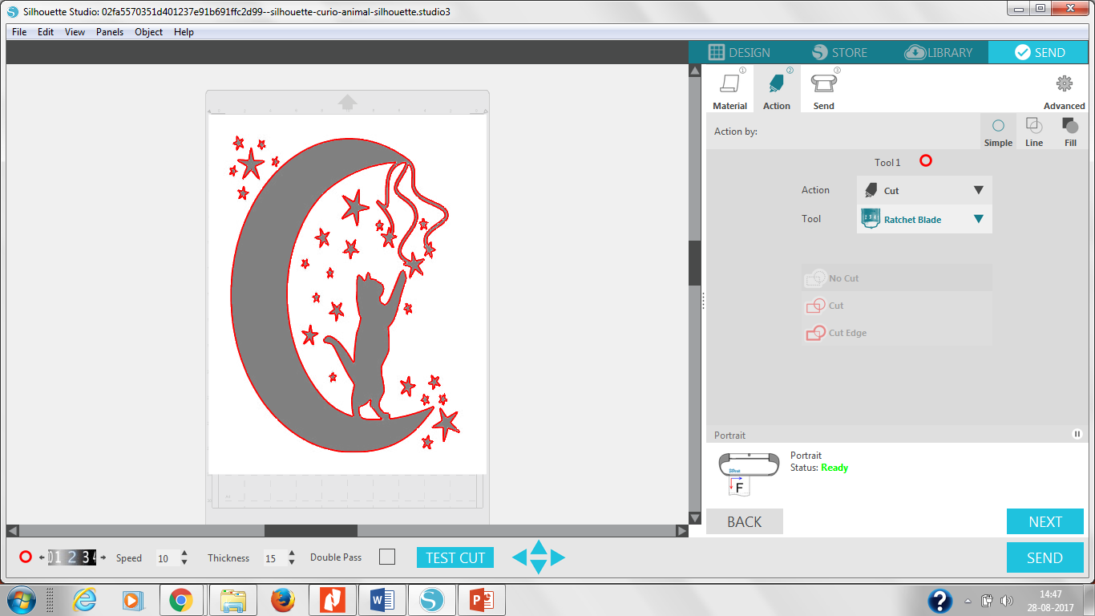Select the Cut option in cut style list

897,306
